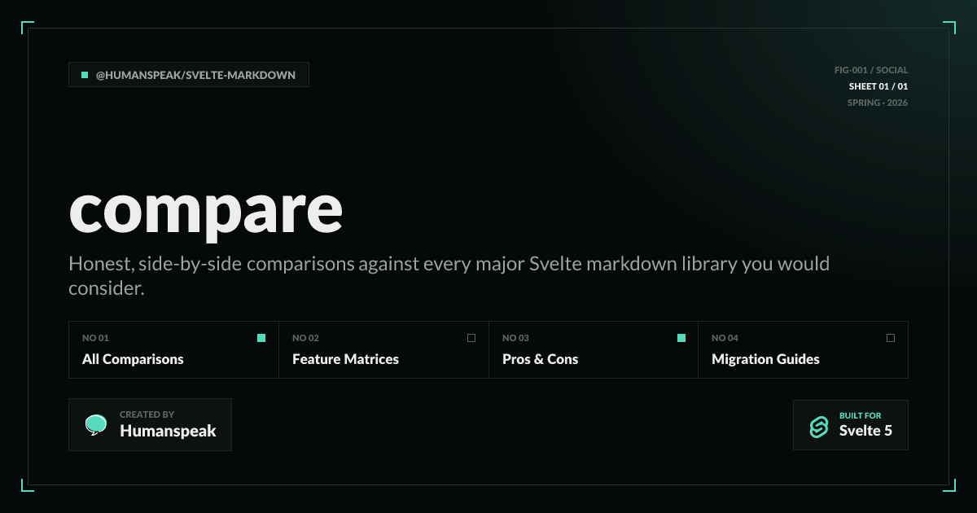Click the "Svelte 5" text
Image resolution: width=977 pixels, height=513 pixels.
865,431
